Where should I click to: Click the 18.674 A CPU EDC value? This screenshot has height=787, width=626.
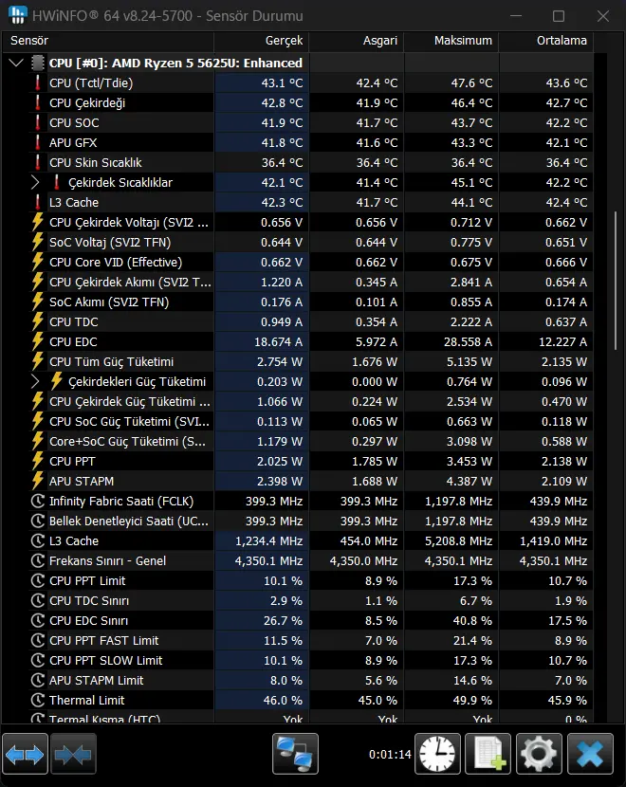pyautogui.click(x=278, y=341)
